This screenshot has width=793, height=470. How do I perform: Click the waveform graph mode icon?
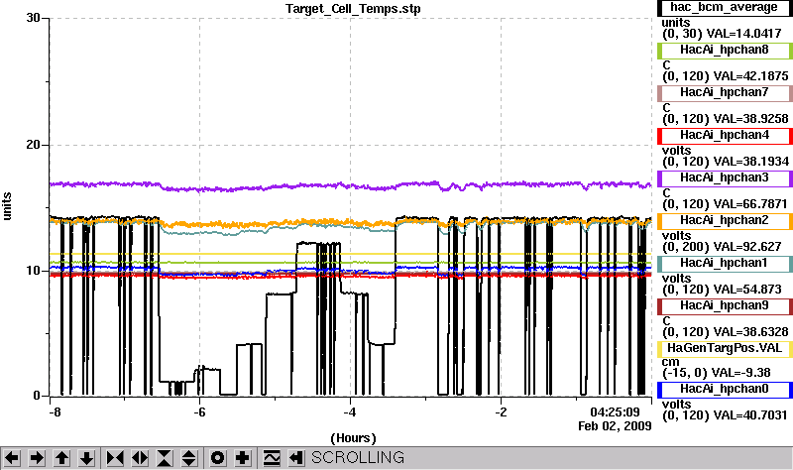(272, 458)
